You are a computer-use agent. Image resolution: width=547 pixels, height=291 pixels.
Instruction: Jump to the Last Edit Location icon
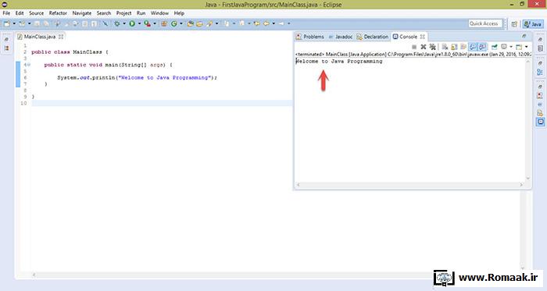(x=257, y=23)
